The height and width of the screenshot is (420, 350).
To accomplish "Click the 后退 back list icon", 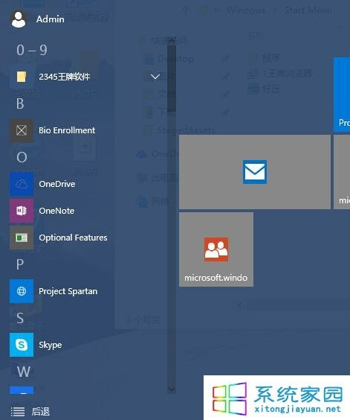I will pyautogui.click(x=18, y=411).
